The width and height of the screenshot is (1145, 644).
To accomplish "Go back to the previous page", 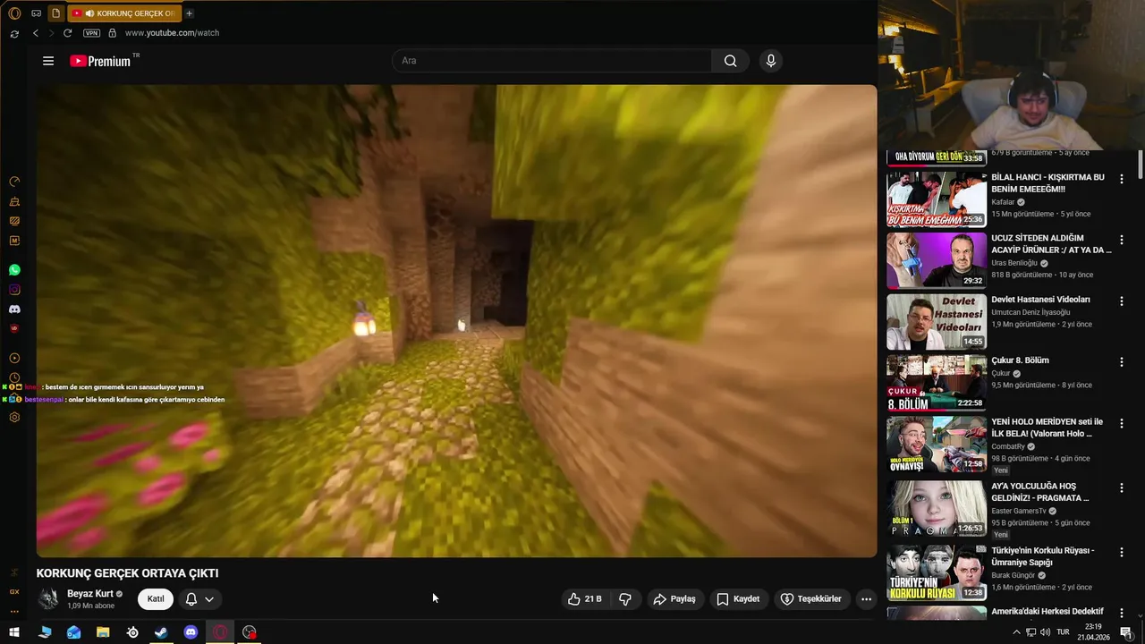I will point(36,33).
